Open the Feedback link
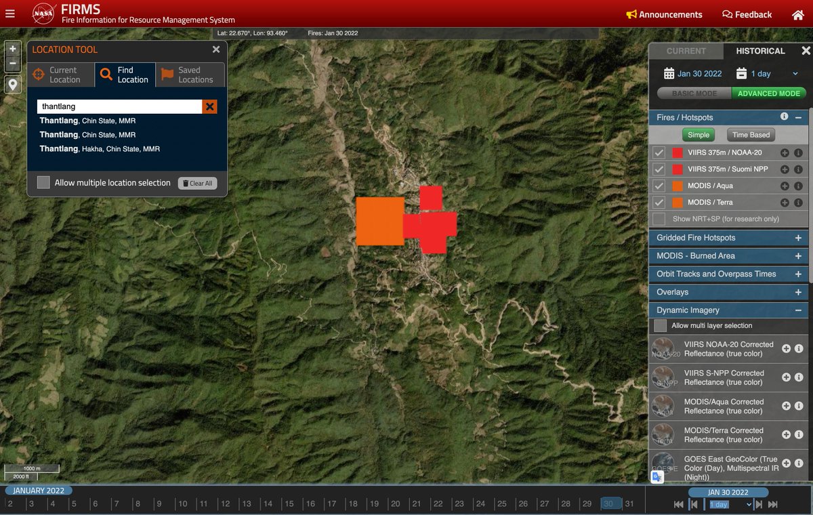The image size is (813, 515). [x=747, y=14]
